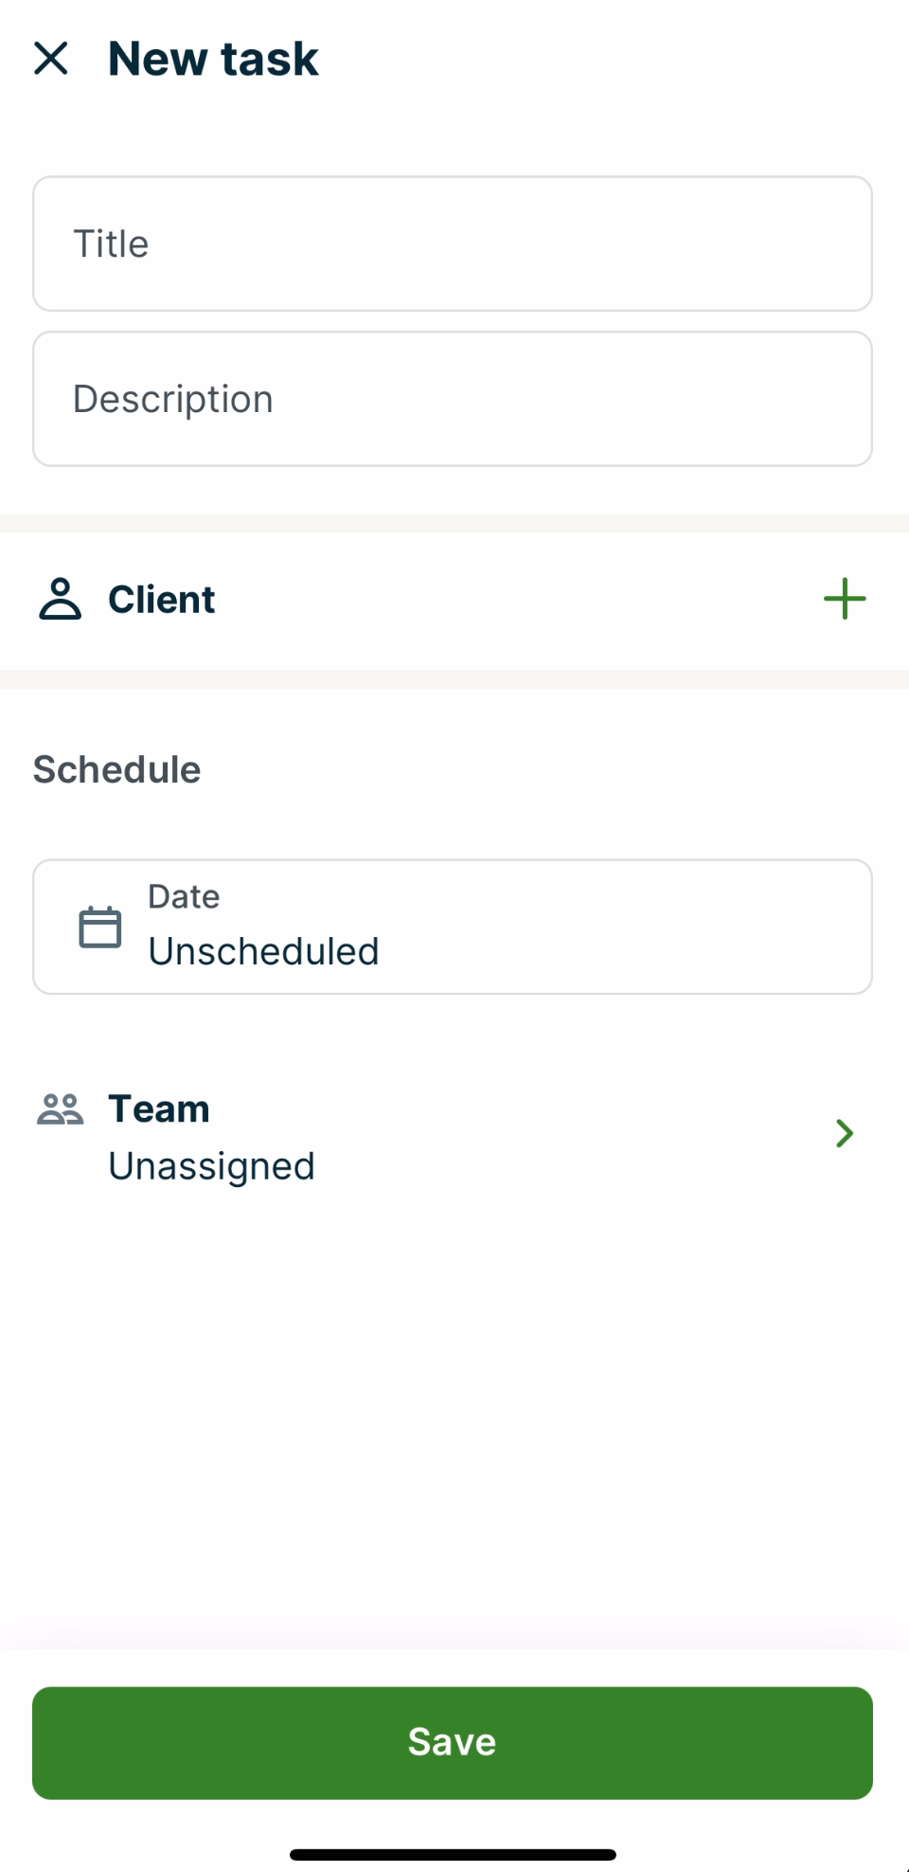Viewport: 909px width, 1872px height.
Task: Click the Client person icon
Action: pos(61,599)
